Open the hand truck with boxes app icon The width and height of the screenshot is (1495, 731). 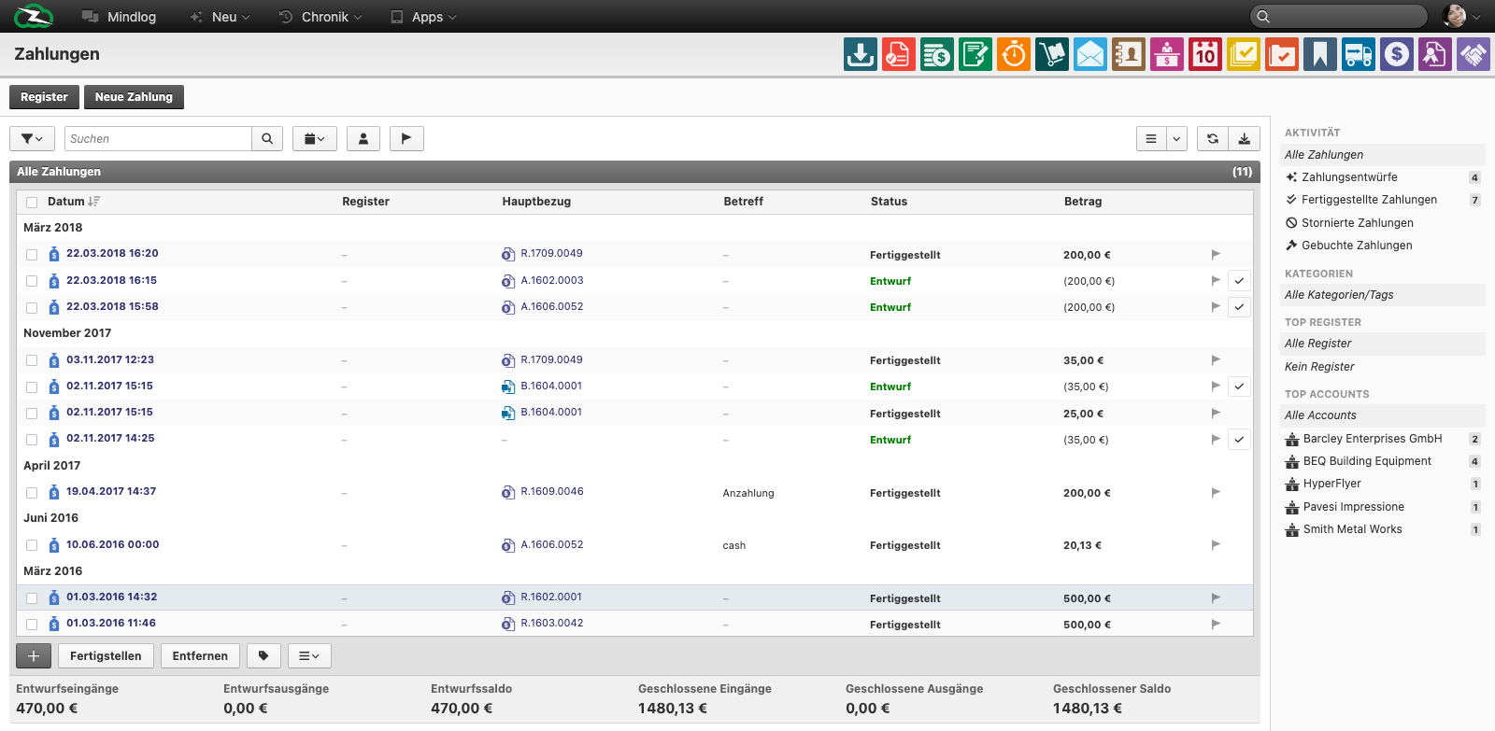1051,54
